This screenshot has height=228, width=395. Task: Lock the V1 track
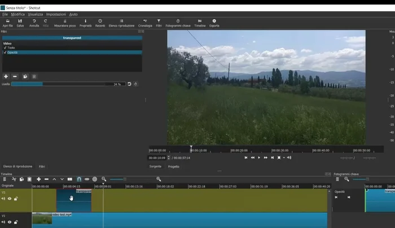click(16, 222)
